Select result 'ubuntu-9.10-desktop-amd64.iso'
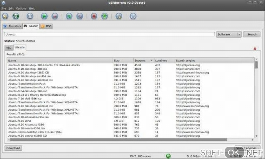Viewport: 265px width, 159px height. click(x=130, y=76)
